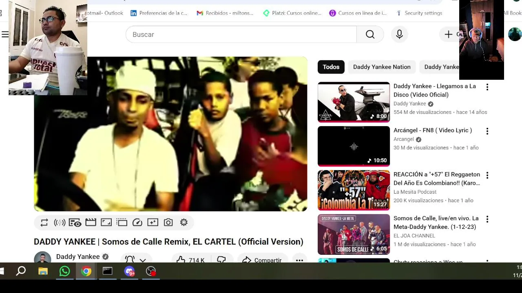
Task: Open the notification bell dropdown for Daddy Yankee
Action: tap(136, 260)
